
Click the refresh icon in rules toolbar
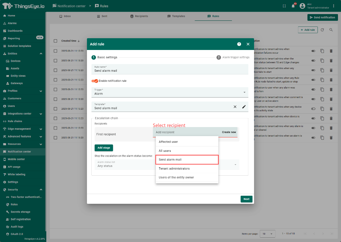click(x=322, y=30)
